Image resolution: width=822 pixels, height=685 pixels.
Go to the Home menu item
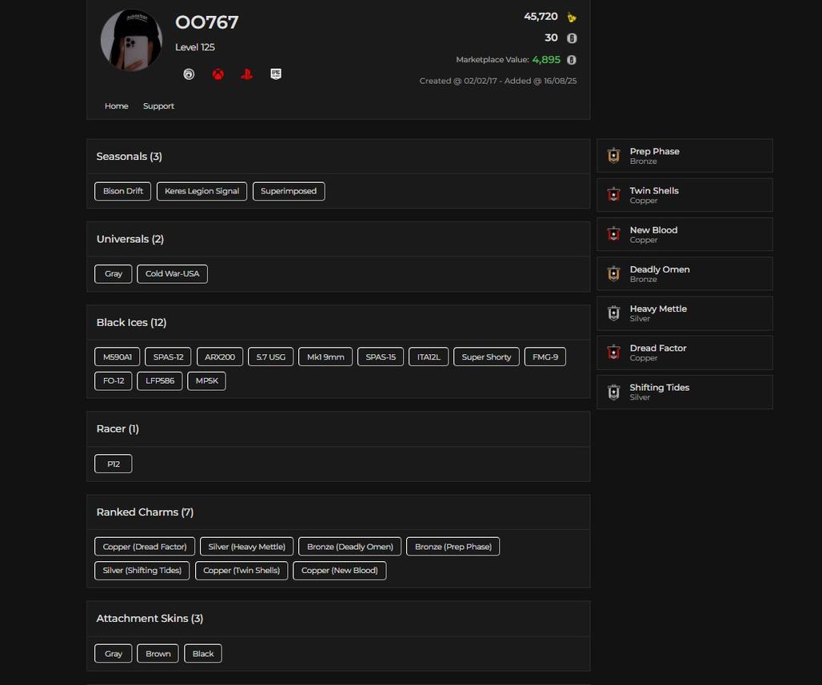117,106
